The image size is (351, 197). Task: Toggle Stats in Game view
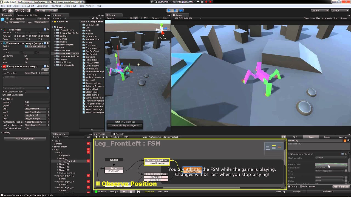pyautogui.click(x=336, y=18)
